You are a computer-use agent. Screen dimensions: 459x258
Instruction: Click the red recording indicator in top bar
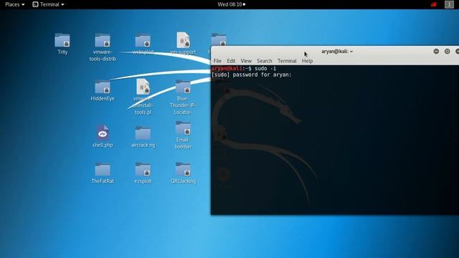[x=433, y=4]
